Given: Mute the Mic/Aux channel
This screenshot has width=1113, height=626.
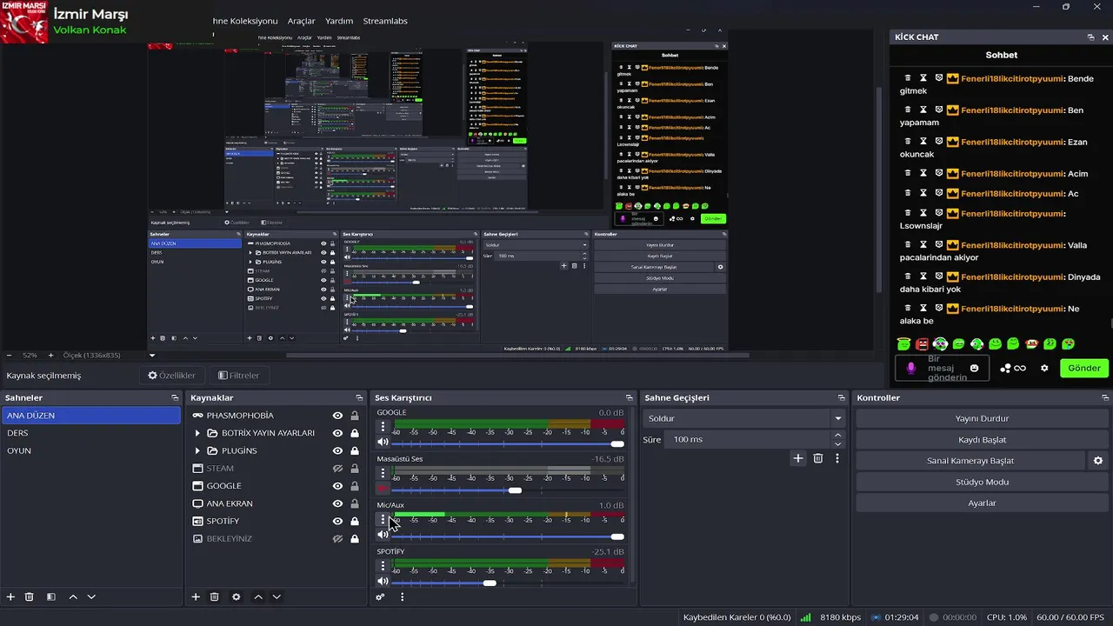Looking at the screenshot, I should pos(383,535).
